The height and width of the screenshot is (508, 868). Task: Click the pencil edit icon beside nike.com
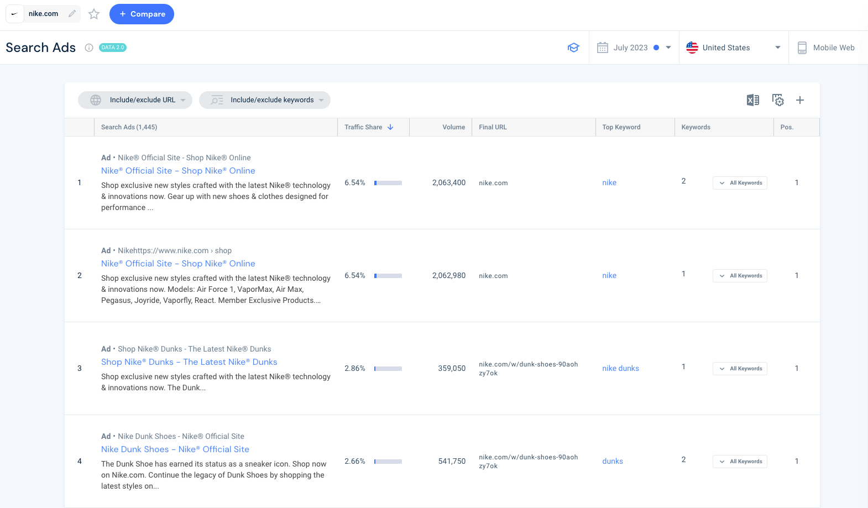click(x=72, y=14)
